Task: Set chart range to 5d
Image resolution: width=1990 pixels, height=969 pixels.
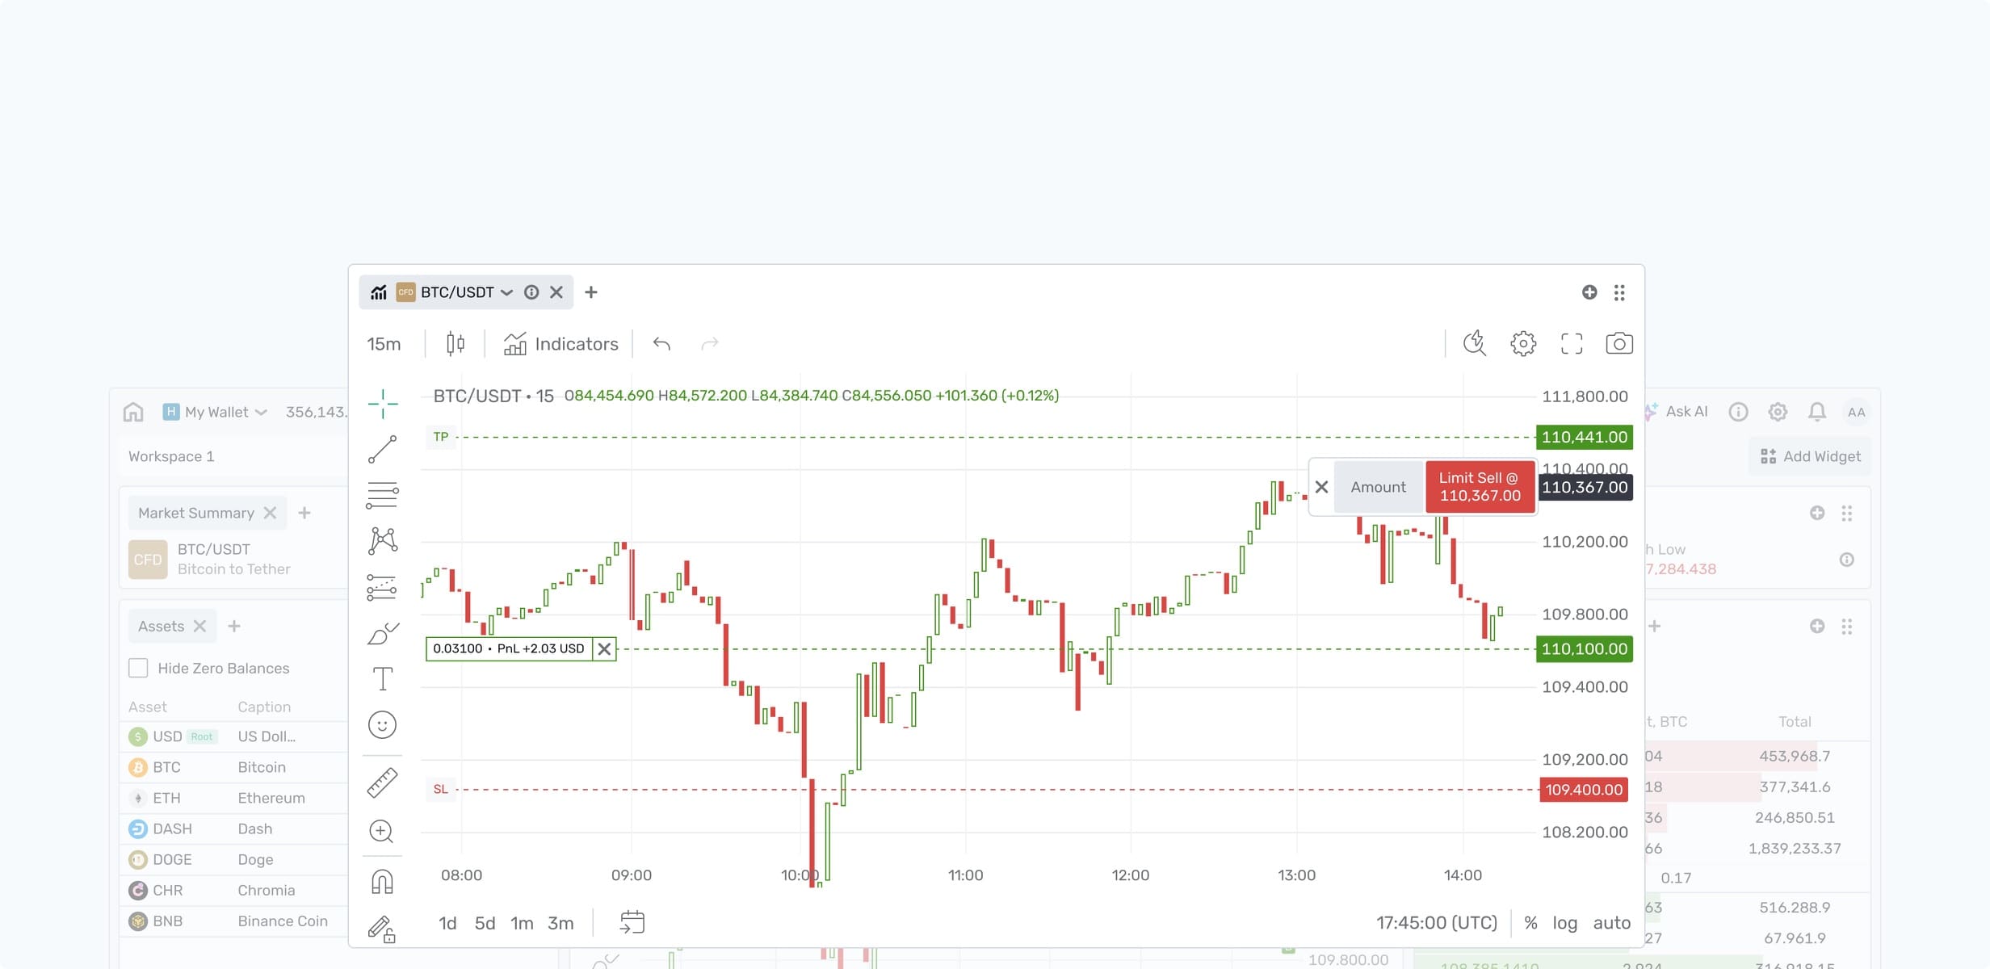Action: pyautogui.click(x=485, y=923)
